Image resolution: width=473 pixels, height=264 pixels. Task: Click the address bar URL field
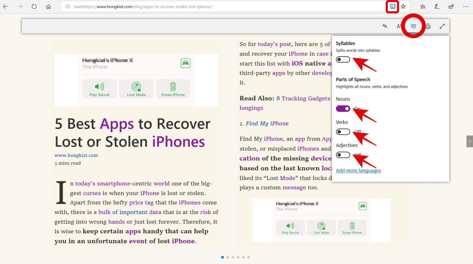[x=223, y=7]
